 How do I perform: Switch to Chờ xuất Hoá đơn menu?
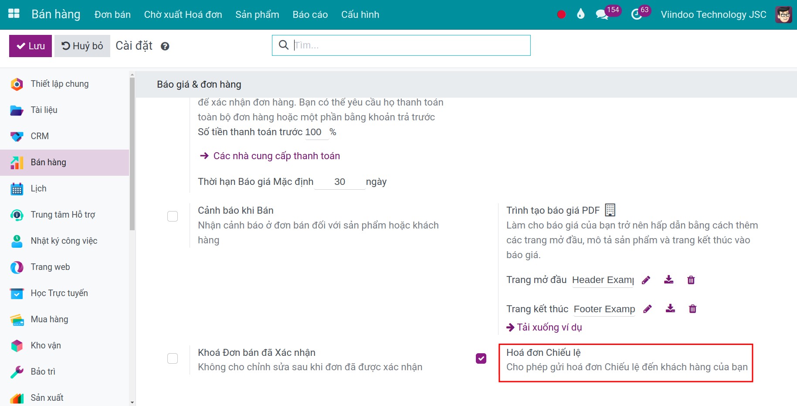183,14
